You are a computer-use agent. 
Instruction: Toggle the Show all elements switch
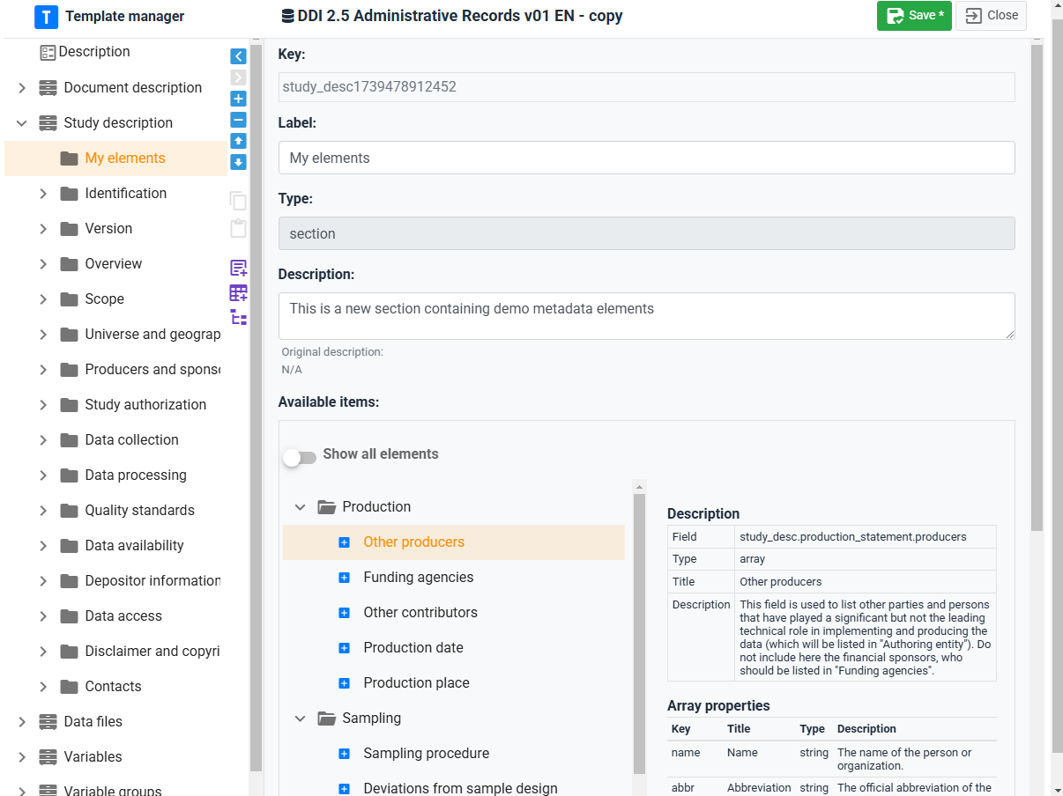tap(299, 457)
